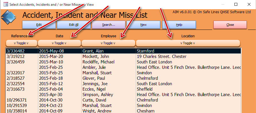
Task: Click the red Close button
Action: (230, 25)
